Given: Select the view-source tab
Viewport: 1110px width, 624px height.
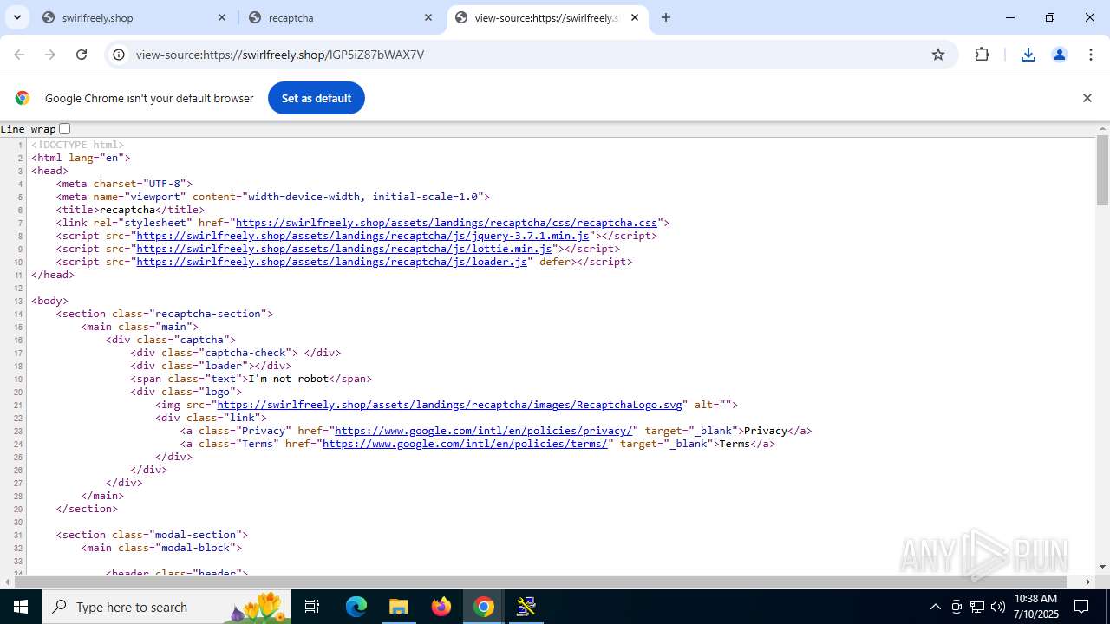Looking at the screenshot, I should [547, 17].
